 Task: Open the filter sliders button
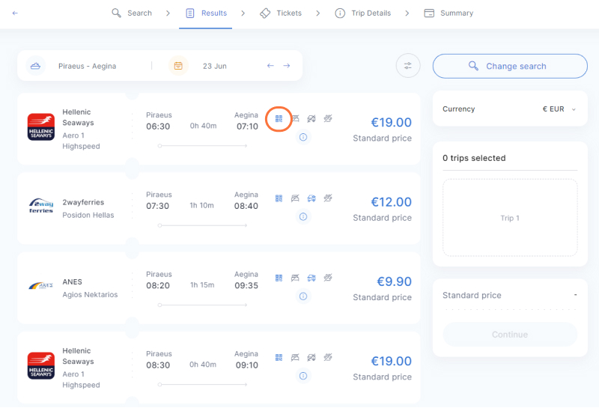pyautogui.click(x=408, y=66)
